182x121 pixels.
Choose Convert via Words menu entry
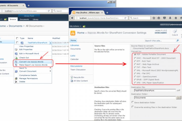(33, 62)
